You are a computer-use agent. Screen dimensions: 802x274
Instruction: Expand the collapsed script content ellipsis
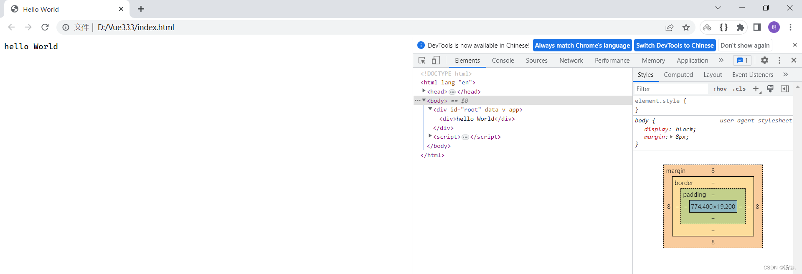pyautogui.click(x=465, y=137)
